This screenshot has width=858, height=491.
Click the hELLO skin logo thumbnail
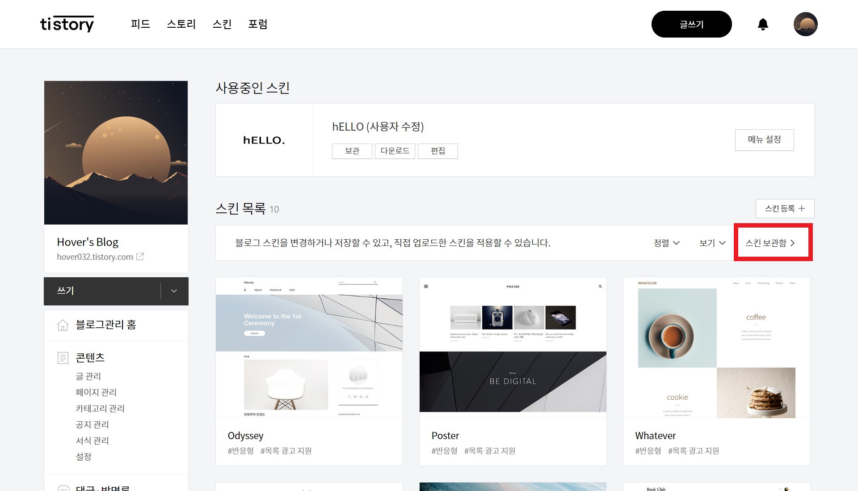pos(264,140)
